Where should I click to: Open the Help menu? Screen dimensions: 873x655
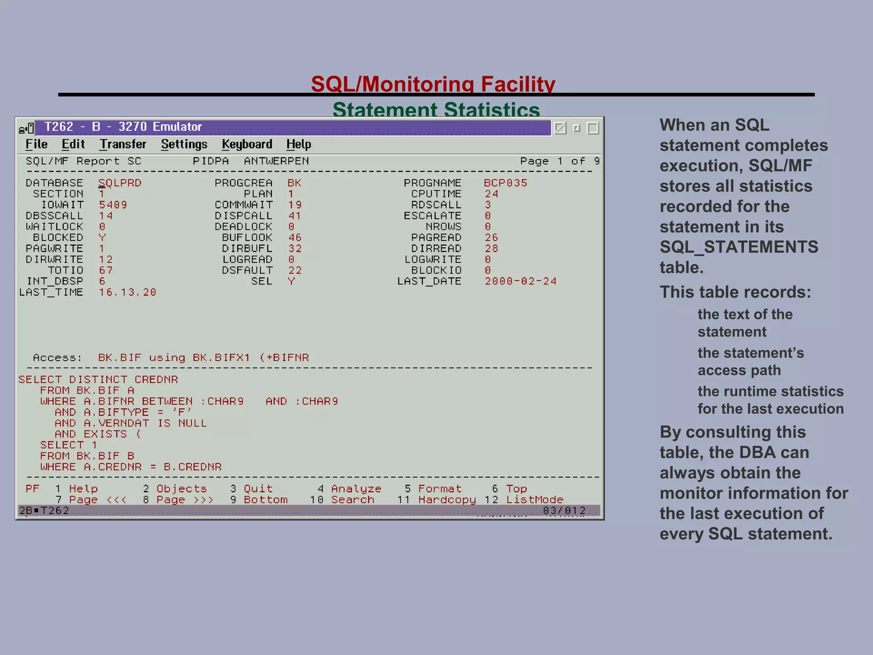click(x=299, y=145)
